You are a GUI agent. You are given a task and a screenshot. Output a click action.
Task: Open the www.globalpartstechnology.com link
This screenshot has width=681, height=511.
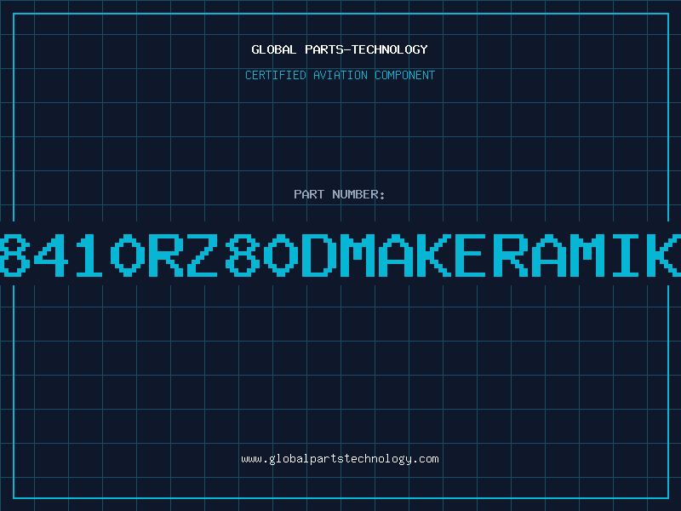tap(340, 459)
